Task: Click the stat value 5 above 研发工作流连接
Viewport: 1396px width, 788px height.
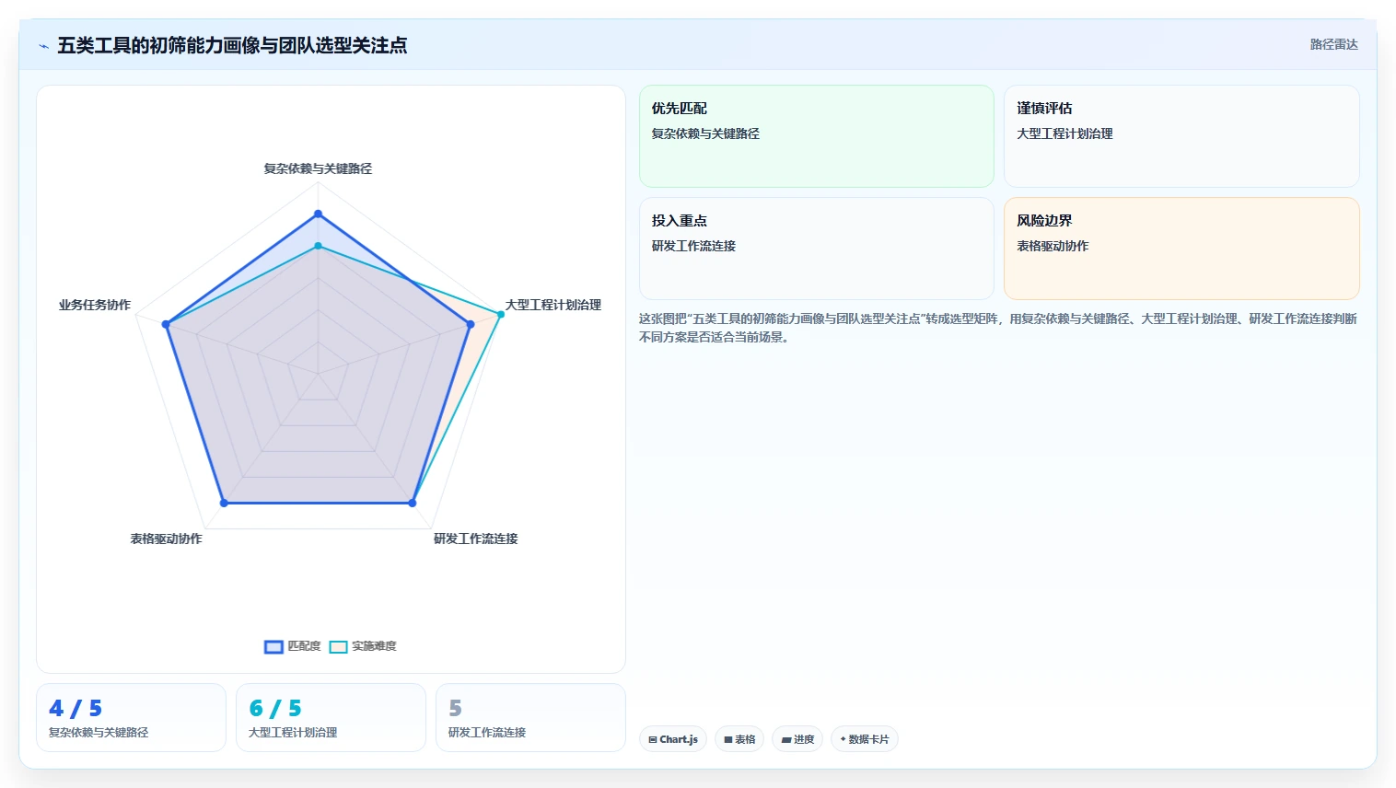Action: [455, 708]
